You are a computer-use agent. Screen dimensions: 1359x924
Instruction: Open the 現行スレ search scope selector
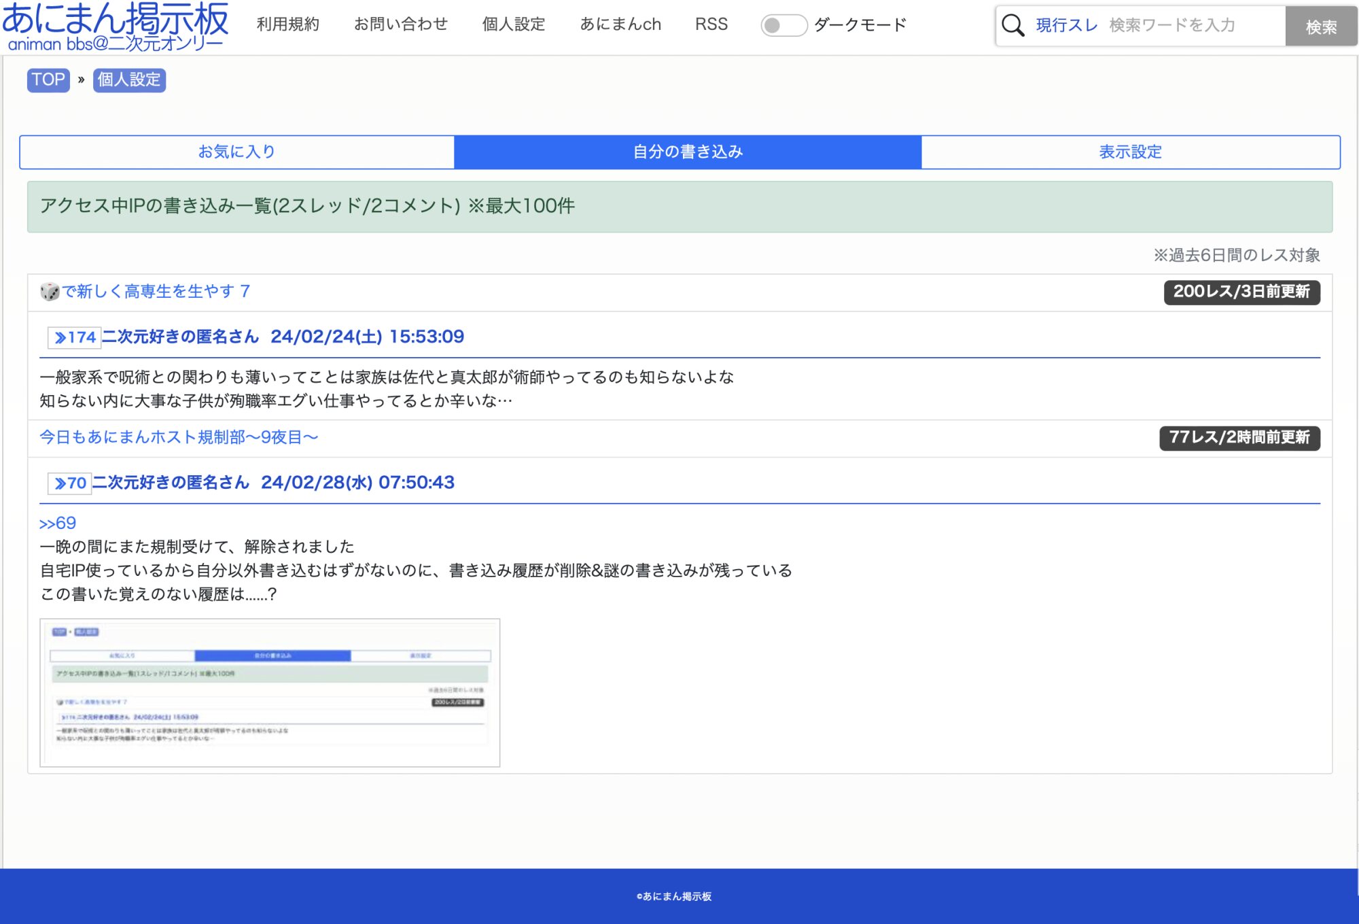tap(1066, 25)
